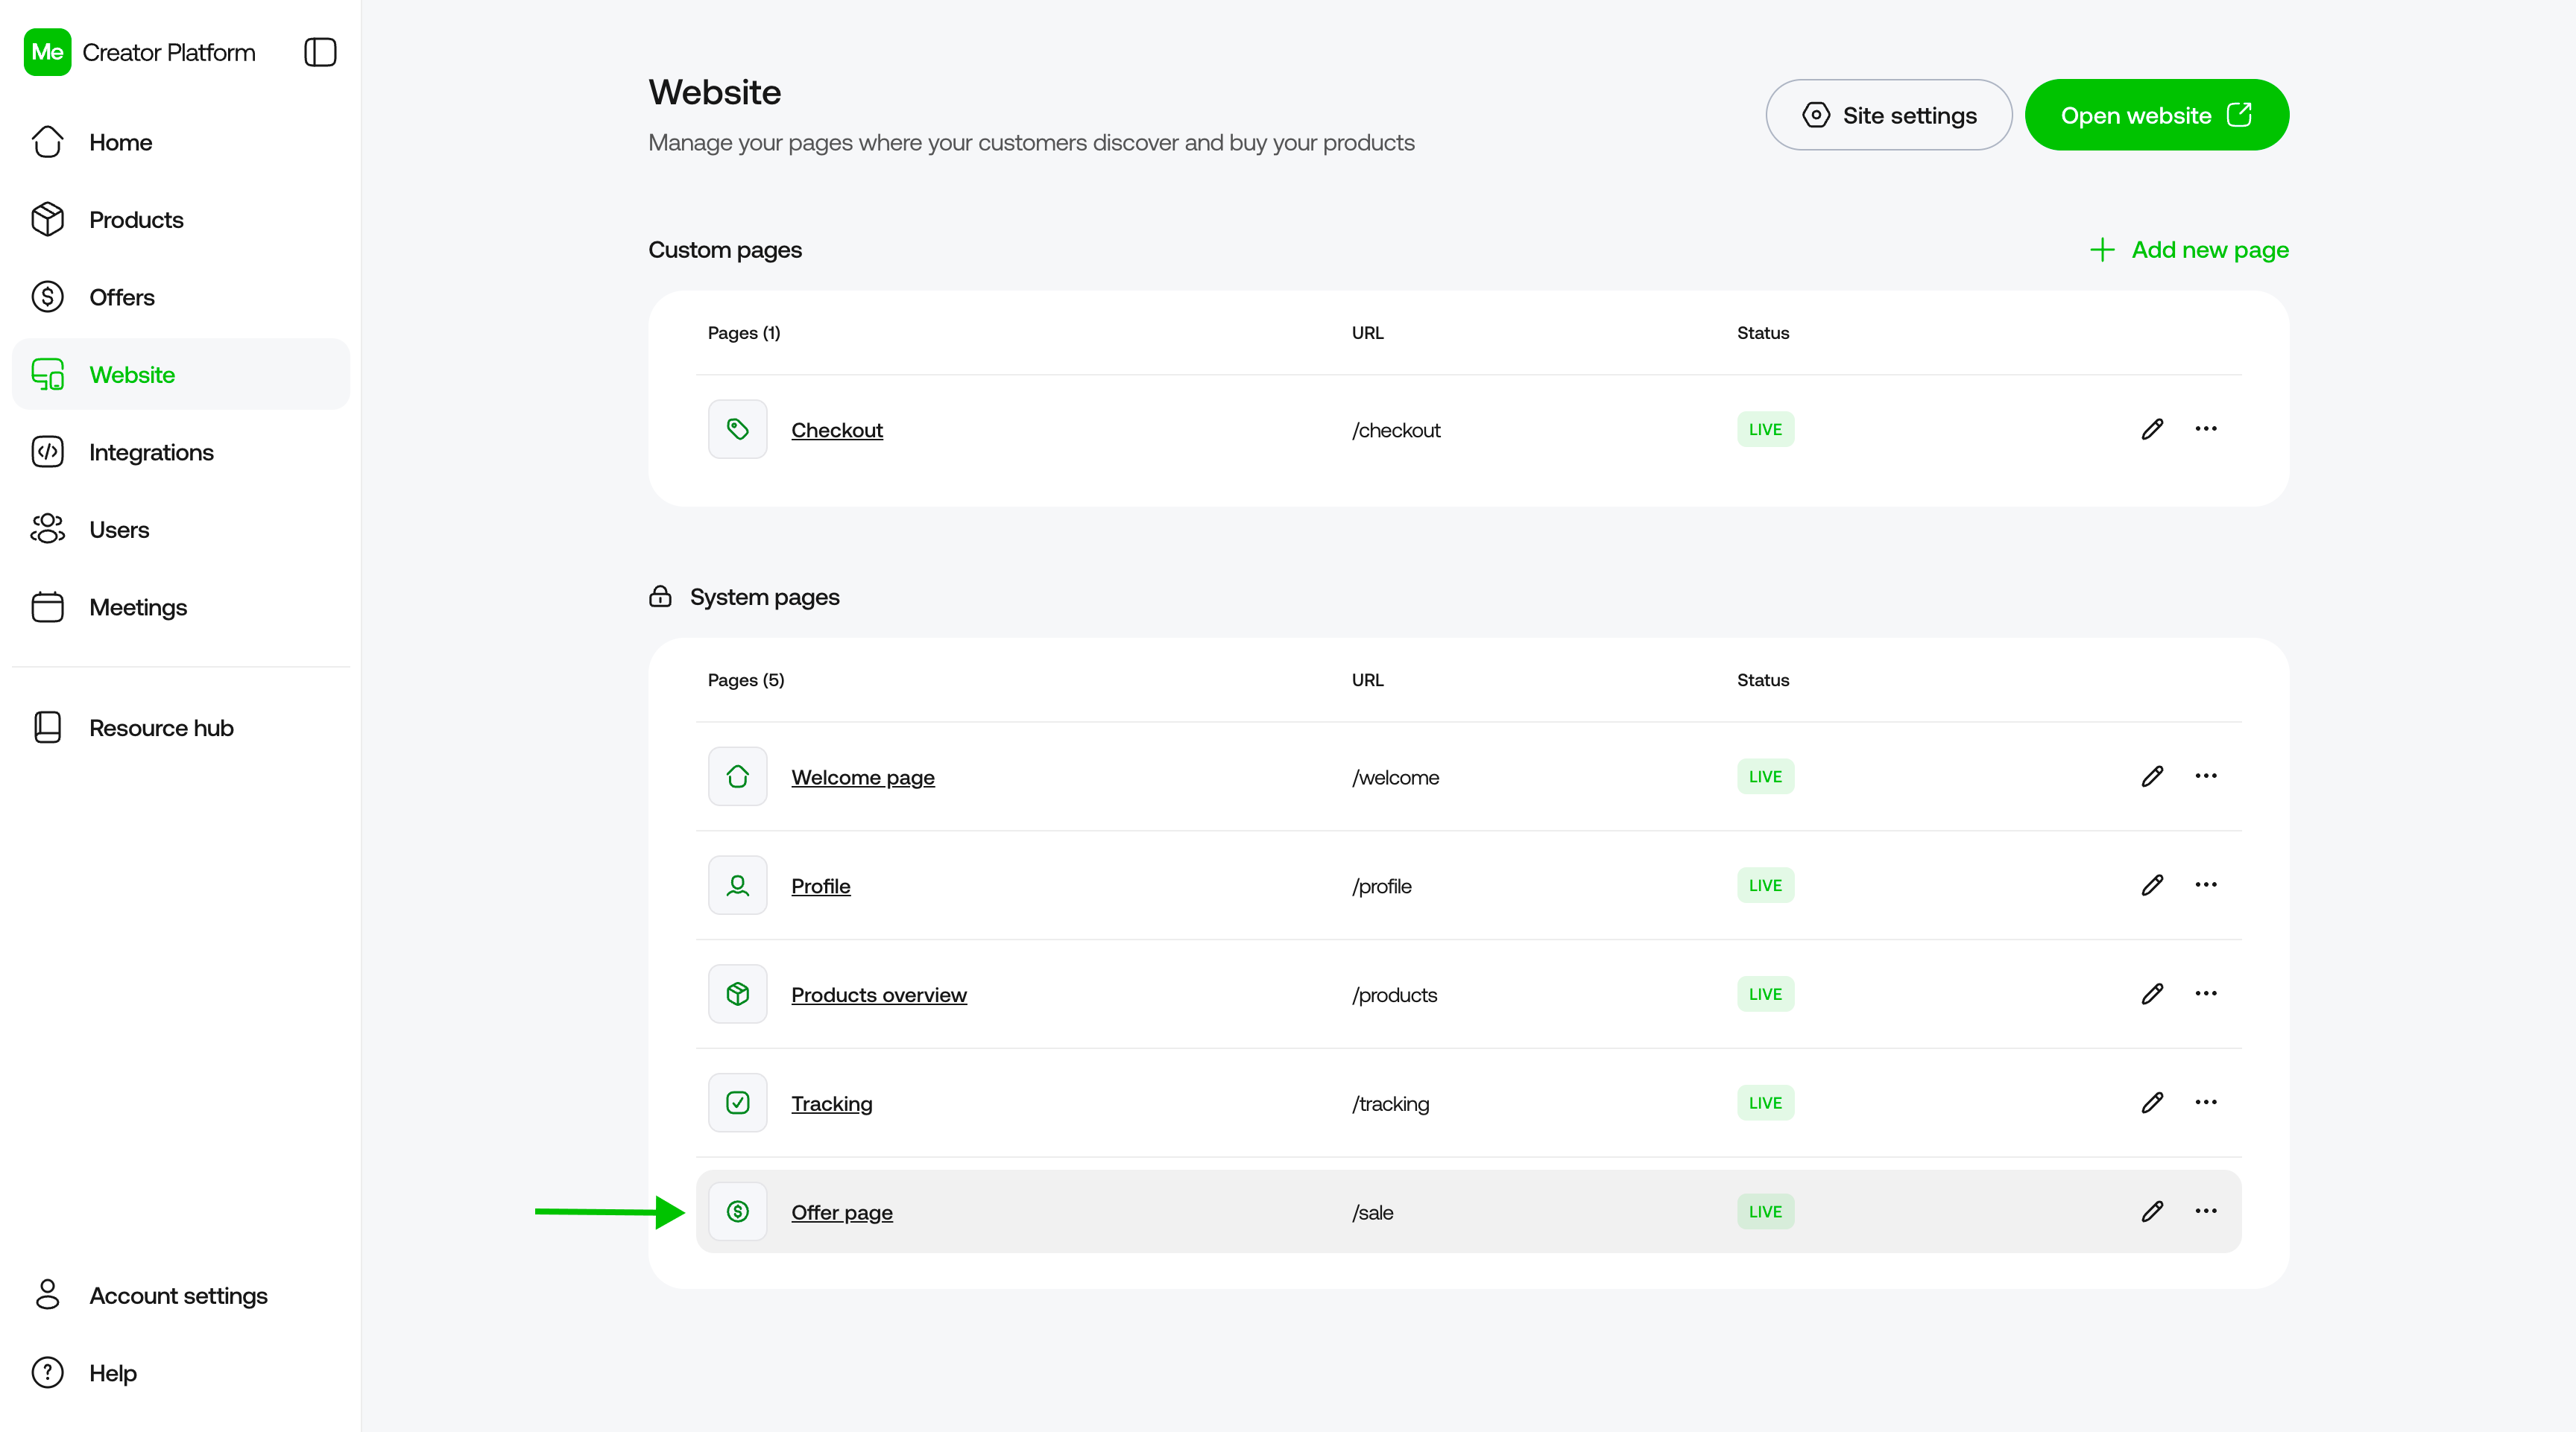The width and height of the screenshot is (2576, 1432).
Task: Click the /checkout URL text
Action: coord(1396,430)
